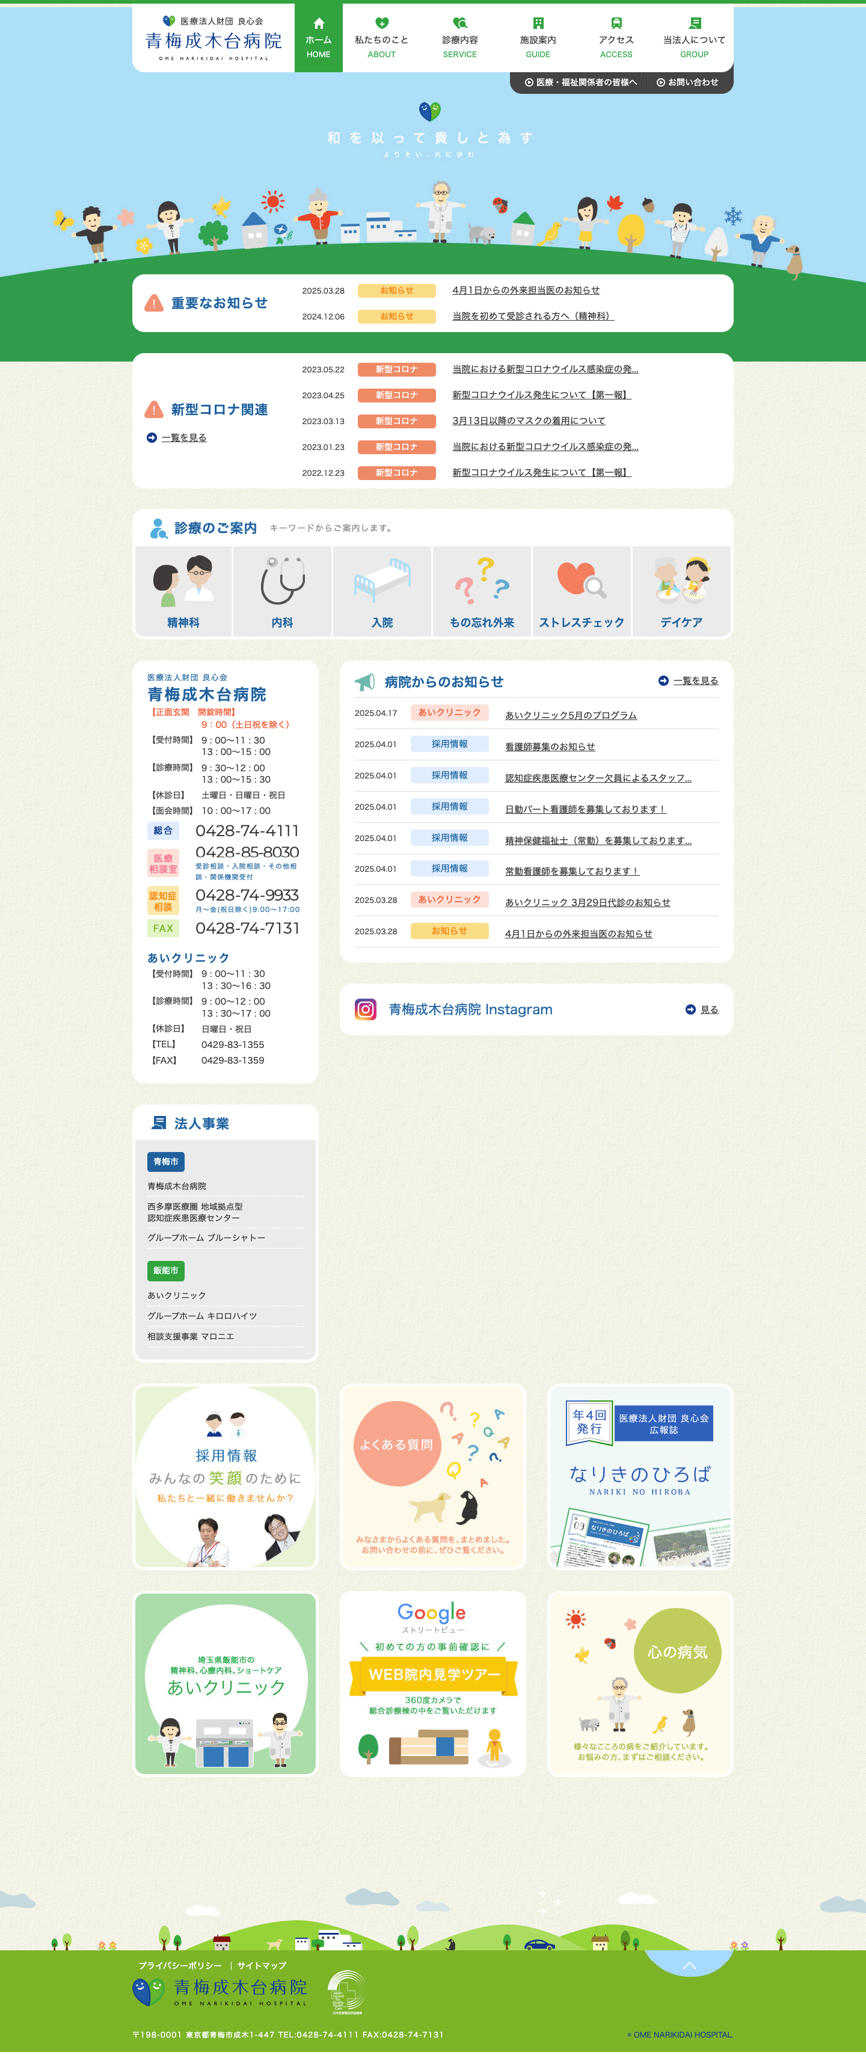
Task: Open the 心の病気 banner
Action: coord(640,1685)
